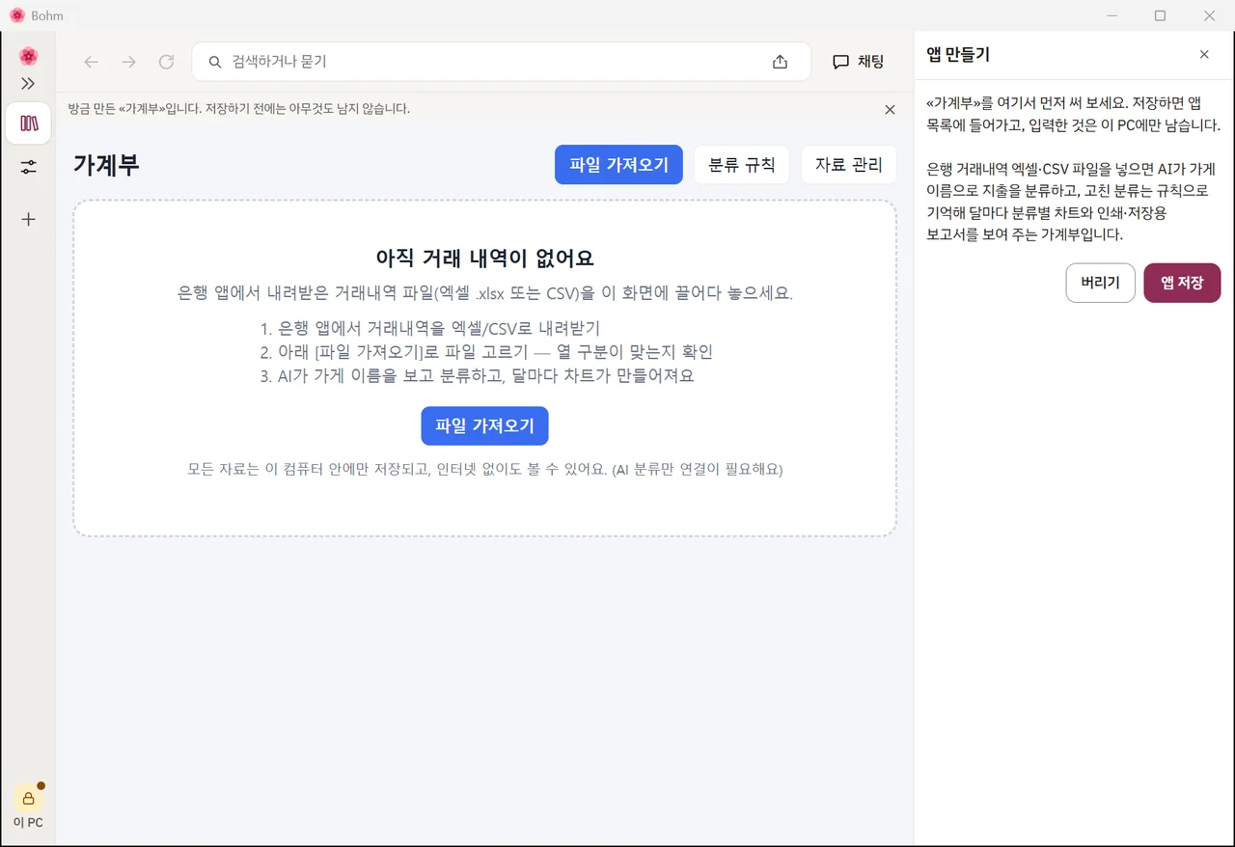Click the '이 PC' lock icon
This screenshot has width=1235, height=847.
[28, 799]
